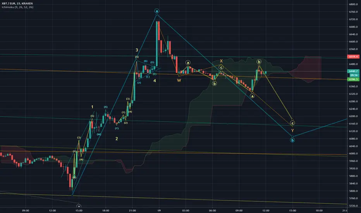Click the 6200.0 price axis label
The image size is (361, 213).
coord(353,116)
